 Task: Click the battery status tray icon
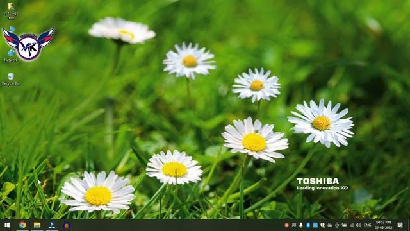(x=344, y=225)
